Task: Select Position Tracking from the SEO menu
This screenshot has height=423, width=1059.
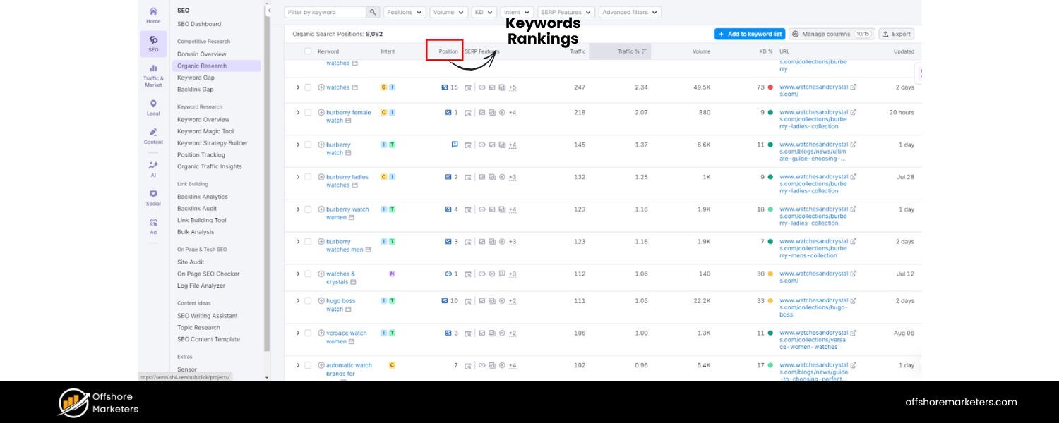Action: tap(201, 154)
